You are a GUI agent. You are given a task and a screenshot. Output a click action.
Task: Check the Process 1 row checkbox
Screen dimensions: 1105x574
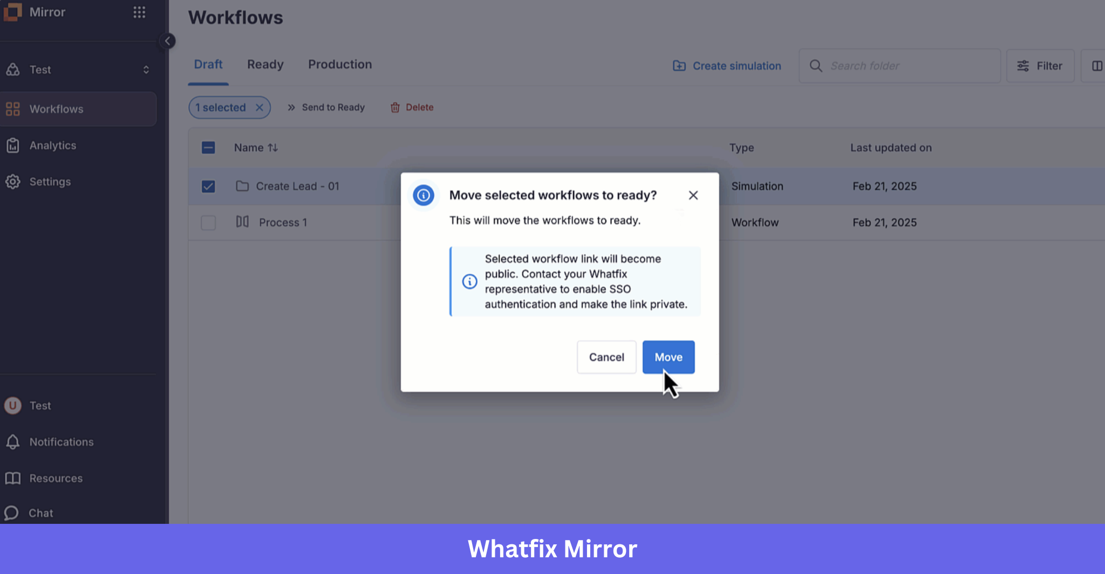pos(208,223)
